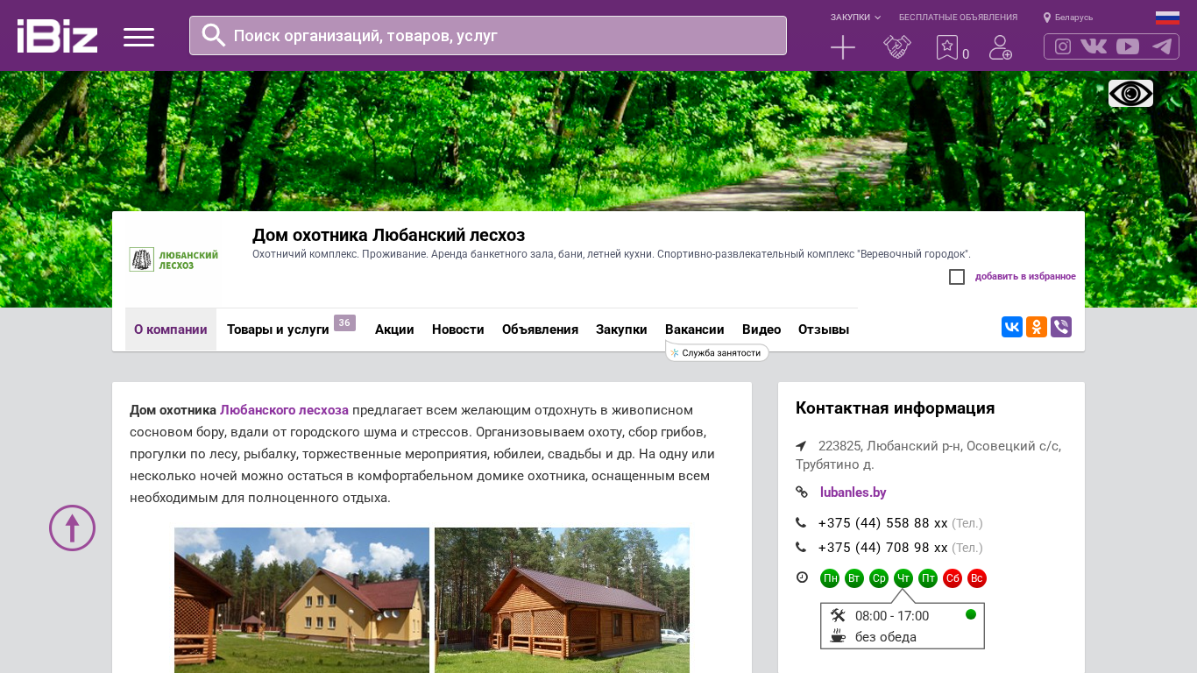Open the favorites bookmark icon
This screenshot has width=1197, height=673.
[x=947, y=47]
